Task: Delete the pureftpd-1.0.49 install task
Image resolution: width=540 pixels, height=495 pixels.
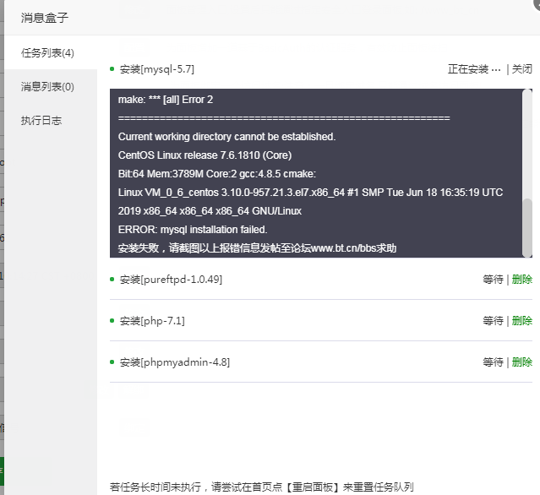Action: pos(521,279)
